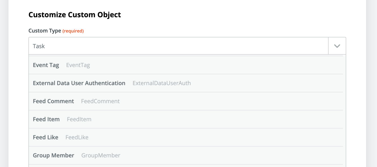This screenshot has height=167, width=377.
Task: Click the gray page margin outside the card
Action: pyautogui.click(x=372, y=81)
